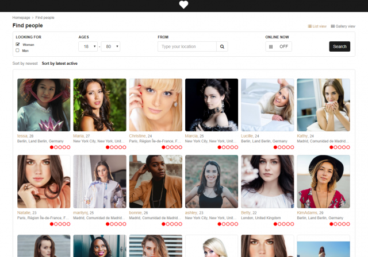Click Marcia's red rating dots
368x257 pixels.
click(x=228, y=147)
